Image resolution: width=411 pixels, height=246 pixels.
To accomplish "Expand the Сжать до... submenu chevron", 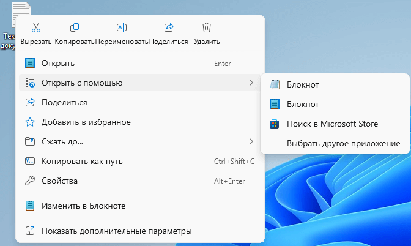I will point(251,141).
